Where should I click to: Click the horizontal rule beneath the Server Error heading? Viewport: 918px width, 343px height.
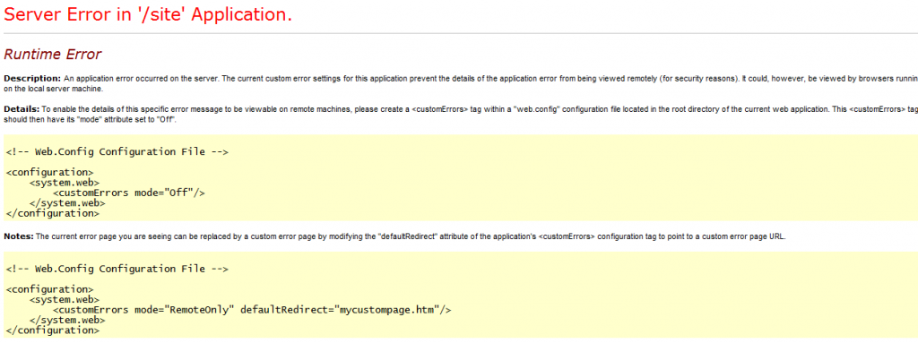click(x=459, y=33)
